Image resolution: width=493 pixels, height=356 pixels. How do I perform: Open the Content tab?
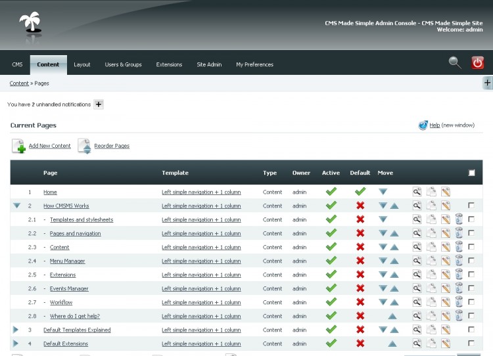click(x=48, y=64)
